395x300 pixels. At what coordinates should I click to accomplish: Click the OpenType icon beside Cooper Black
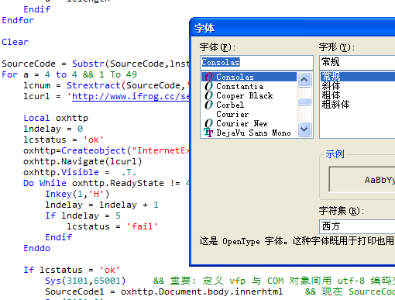click(208, 95)
